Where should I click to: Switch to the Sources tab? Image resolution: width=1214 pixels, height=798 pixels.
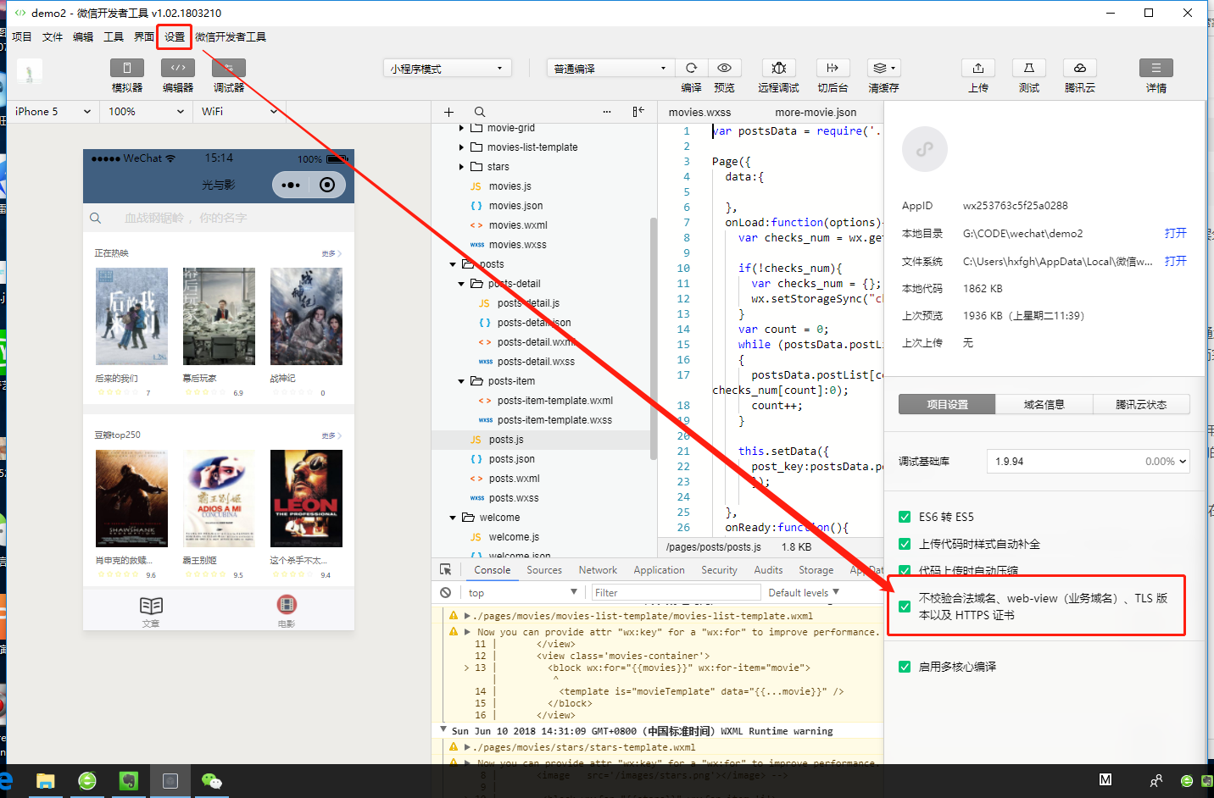(x=544, y=570)
